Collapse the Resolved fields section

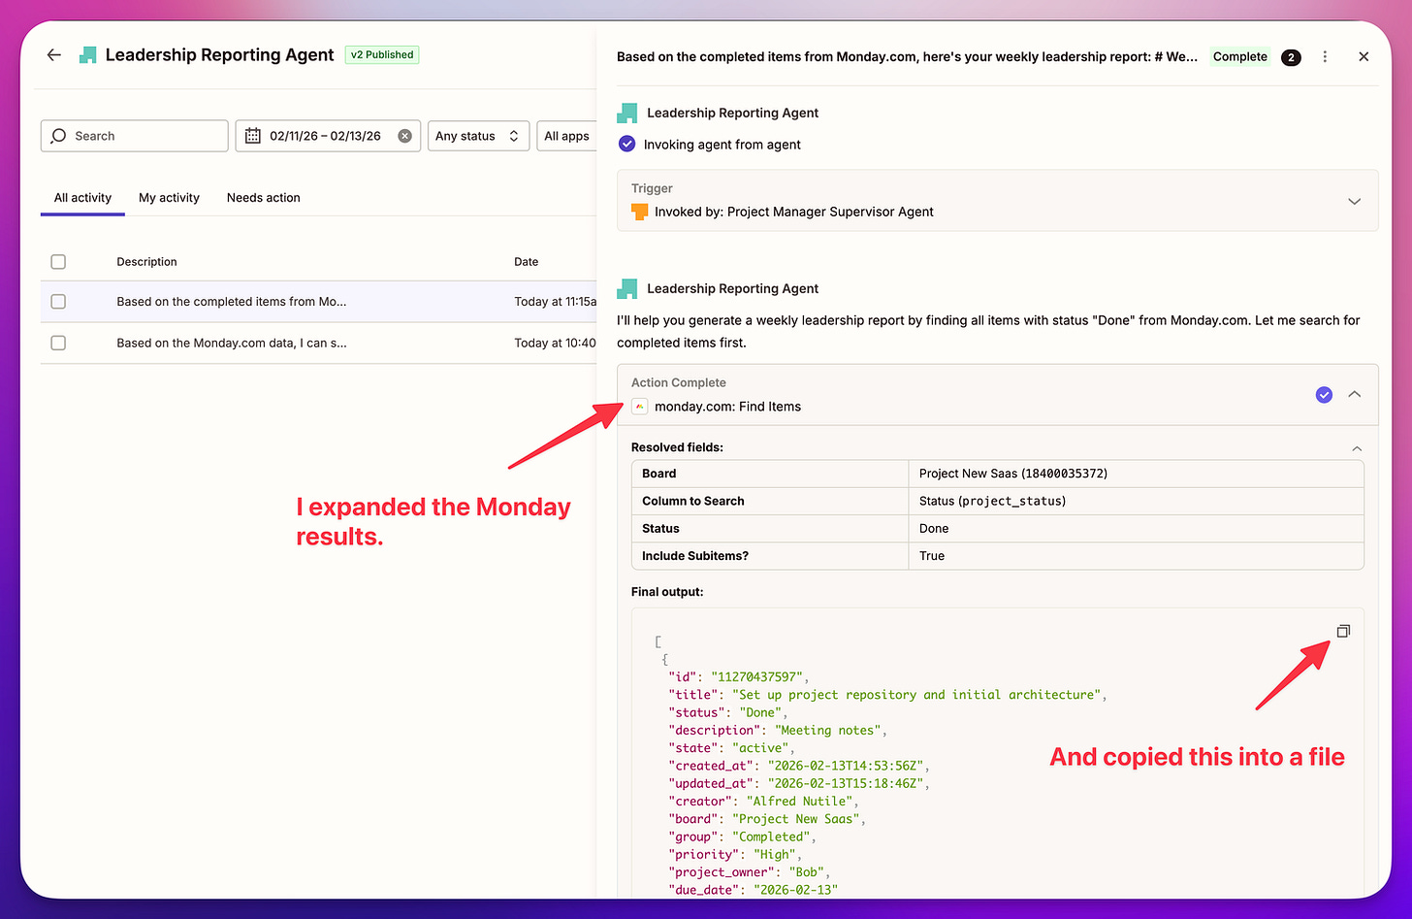pyautogui.click(x=1357, y=448)
